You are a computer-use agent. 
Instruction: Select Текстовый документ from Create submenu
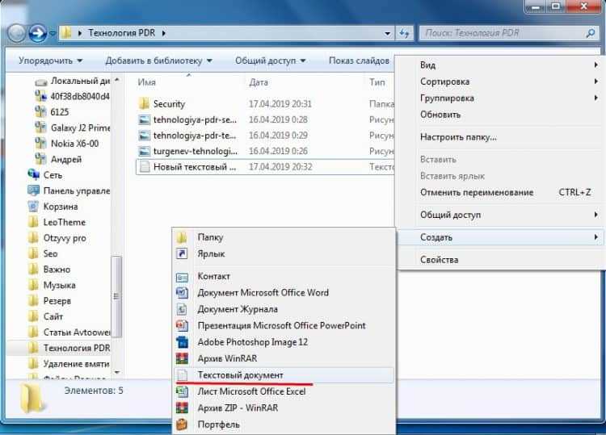tap(240, 375)
